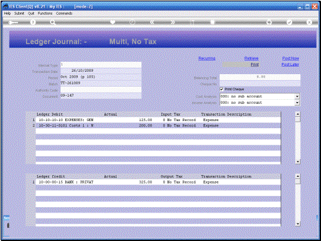
Task: Open the Submit menu
Action: tap(19, 13)
